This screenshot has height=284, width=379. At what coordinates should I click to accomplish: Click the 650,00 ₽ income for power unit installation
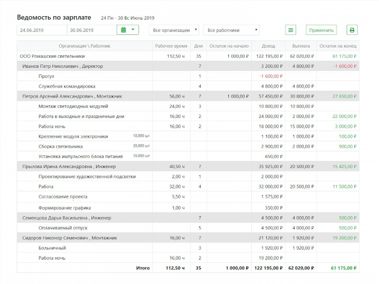[x=273, y=156]
